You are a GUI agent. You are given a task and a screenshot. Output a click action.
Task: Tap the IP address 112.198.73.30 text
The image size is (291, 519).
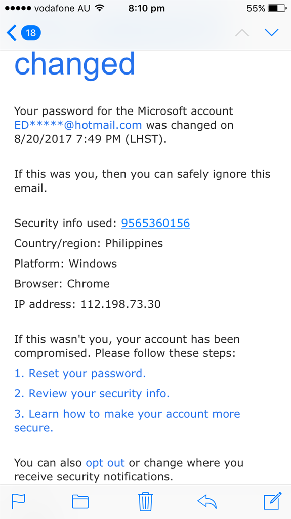tap(120, 304)
